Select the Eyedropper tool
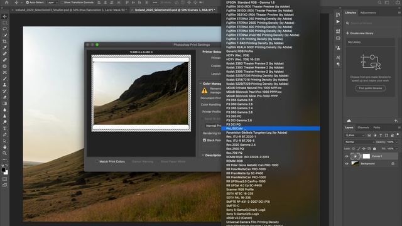The height and width of the screenshot is (226, 402). point(4,48)
